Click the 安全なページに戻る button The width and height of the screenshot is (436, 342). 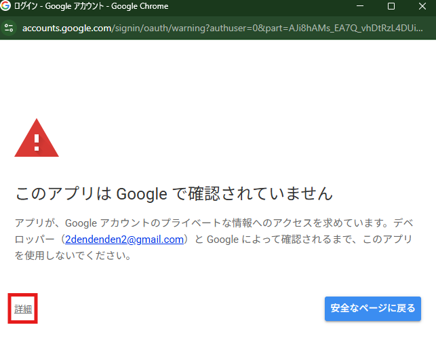click(373, 309)
